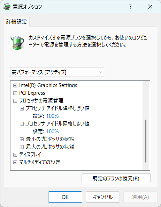The width and height of the screenshot is (161, 207).
Task: Expand 最大のプロセッサの状態 node
Action: [x=22, y=147]
